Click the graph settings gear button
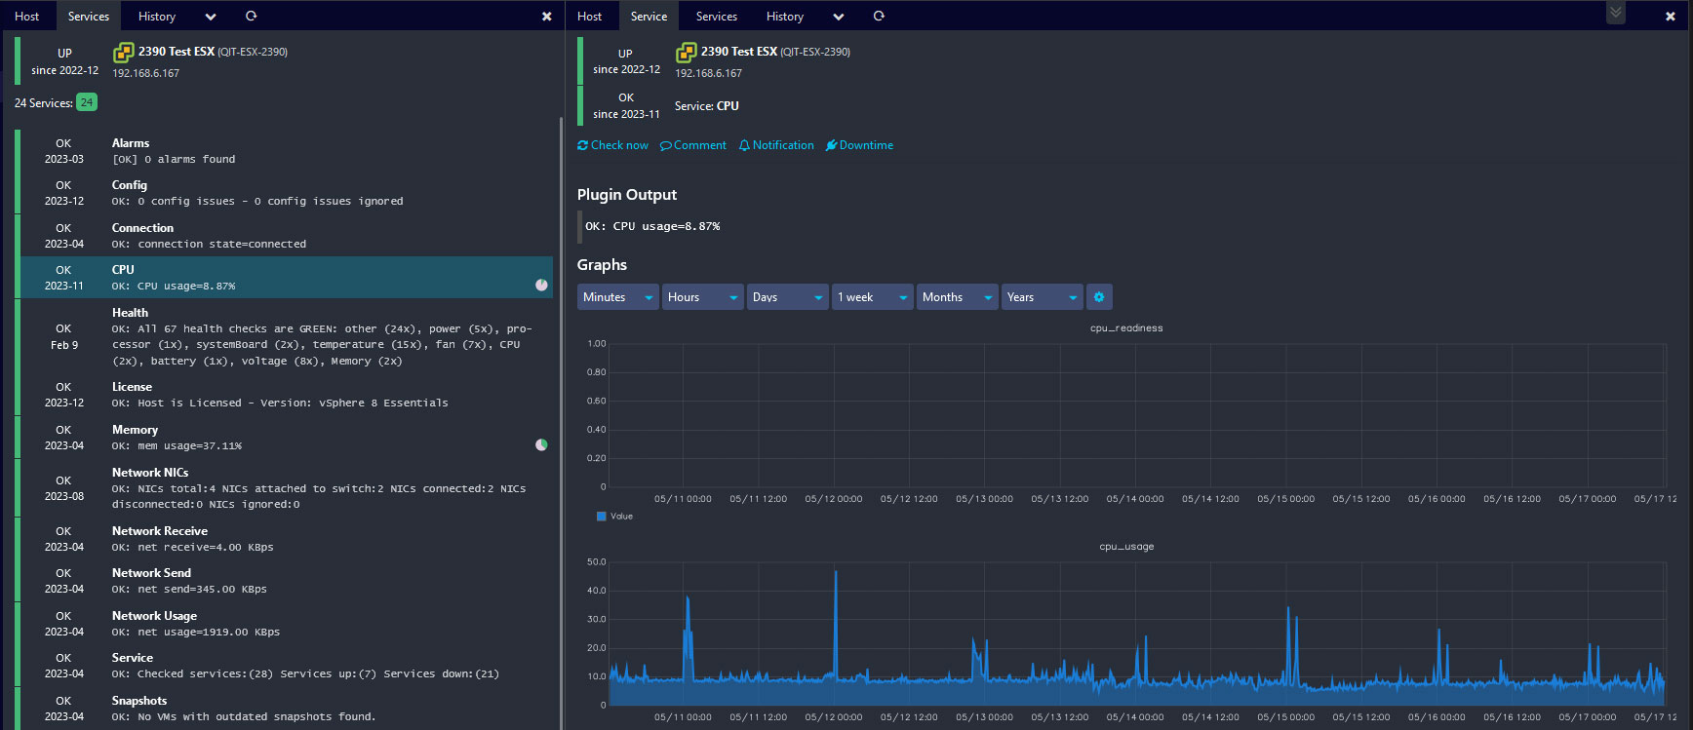The image size is (1693, 730). point(1099,297)
